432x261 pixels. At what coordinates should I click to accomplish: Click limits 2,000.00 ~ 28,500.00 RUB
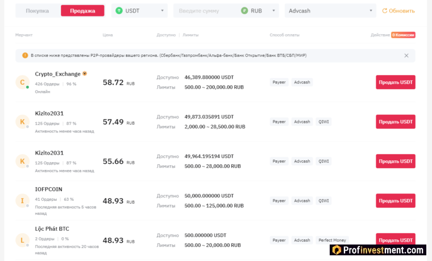(215, 126)
